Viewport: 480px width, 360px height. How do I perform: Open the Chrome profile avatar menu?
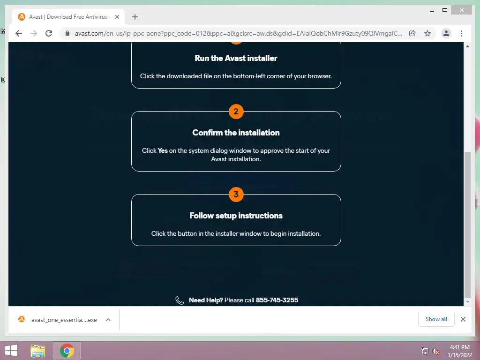446,33
